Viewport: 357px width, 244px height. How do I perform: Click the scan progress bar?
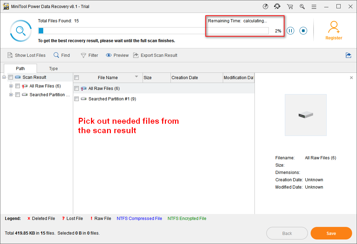tap(153, 31)
